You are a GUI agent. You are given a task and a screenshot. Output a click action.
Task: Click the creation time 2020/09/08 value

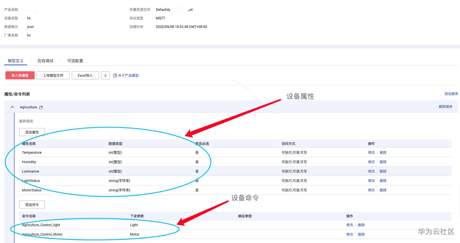coord(181,27)
